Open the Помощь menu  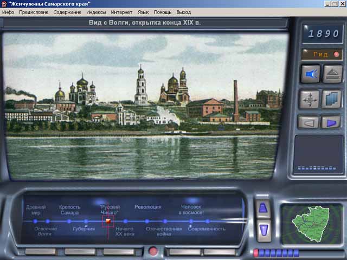tap(162, 12)
